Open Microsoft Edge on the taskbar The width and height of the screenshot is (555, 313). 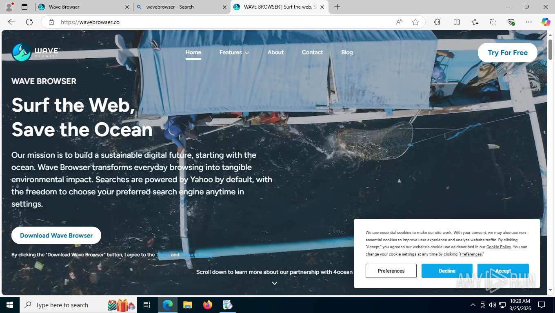pyautogui.click(x=168, y=305)
